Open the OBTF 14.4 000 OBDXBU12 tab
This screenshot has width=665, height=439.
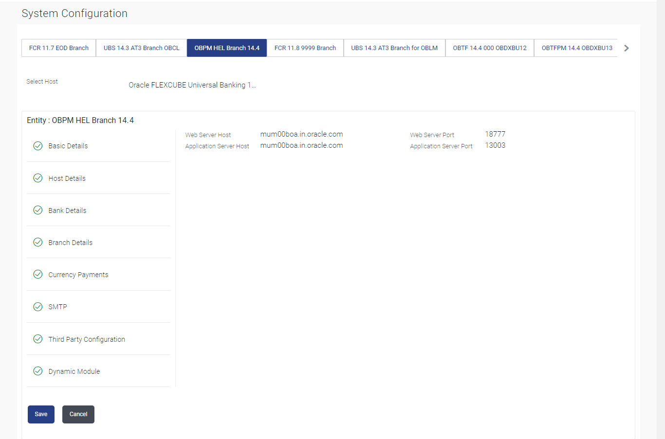(490, 48)
